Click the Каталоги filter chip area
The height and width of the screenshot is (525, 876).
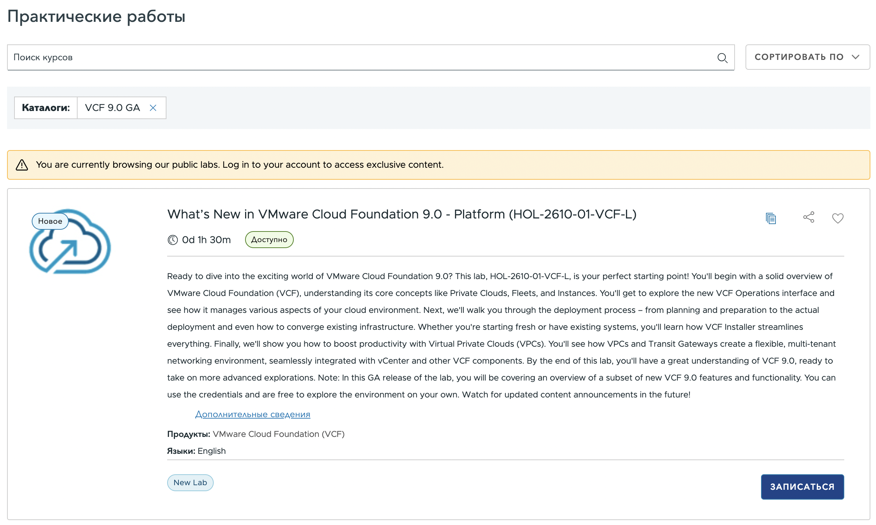pos(46,108)
